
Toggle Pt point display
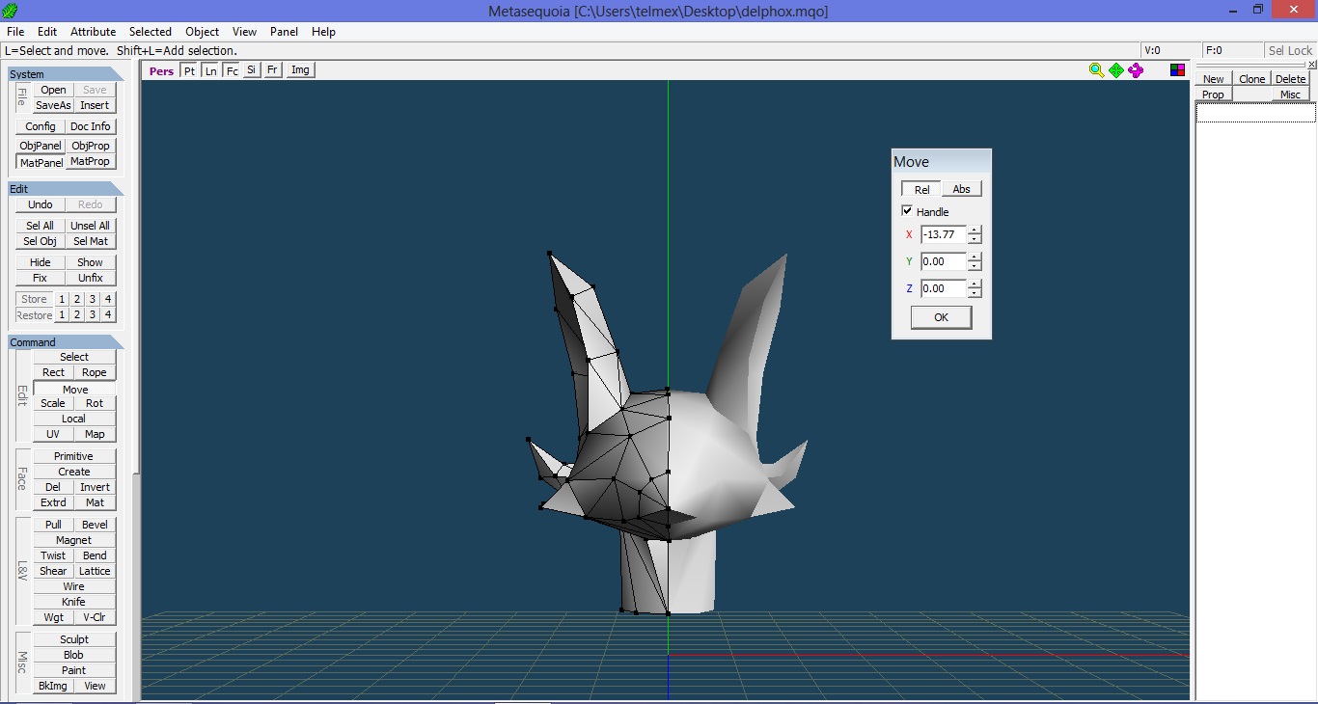point(189,70)
